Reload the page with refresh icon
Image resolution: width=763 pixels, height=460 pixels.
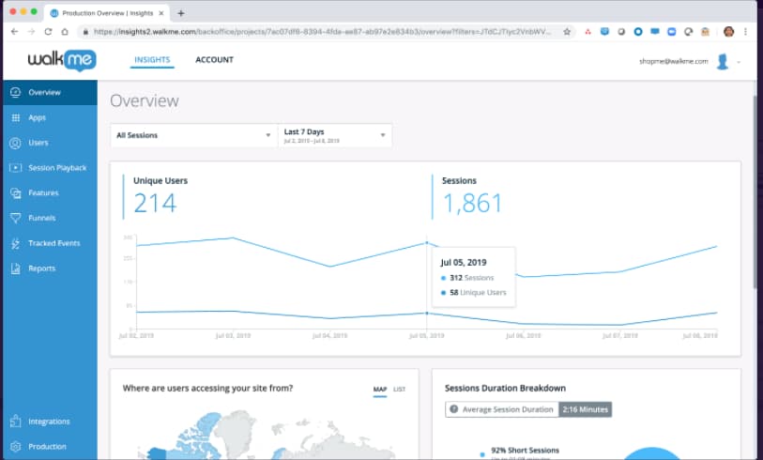coord(48,32)
